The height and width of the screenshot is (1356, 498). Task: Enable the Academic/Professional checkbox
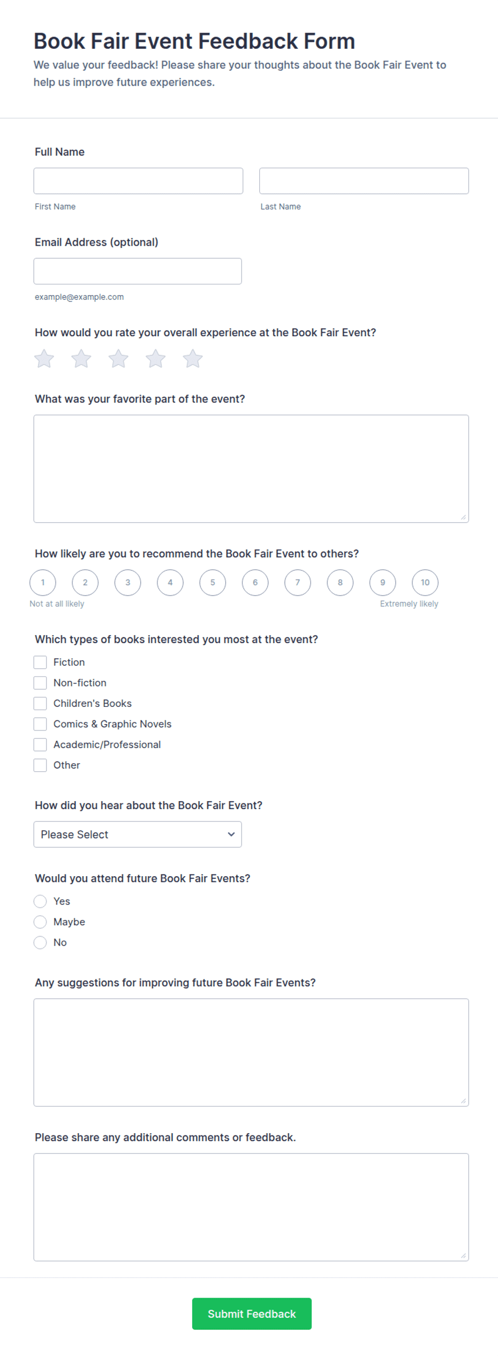point(40,745)
